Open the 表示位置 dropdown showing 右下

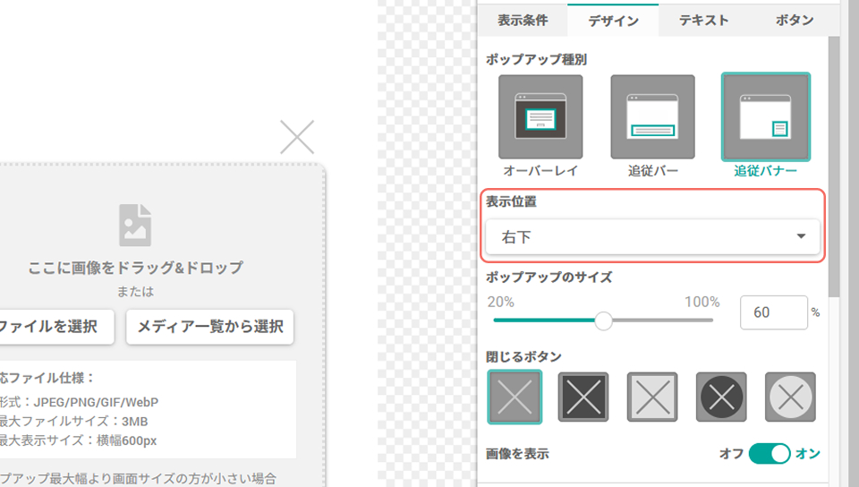652,236
